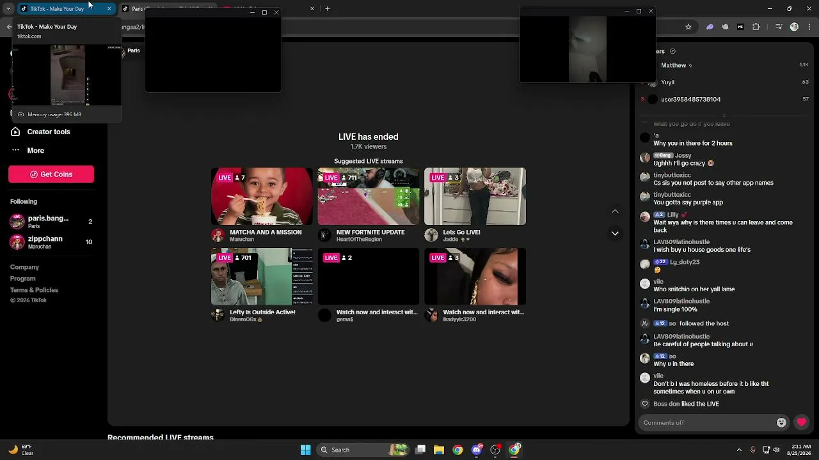819x460 pixels.
Task: Open the ME extension icon
Action: (x=741, y=27)
